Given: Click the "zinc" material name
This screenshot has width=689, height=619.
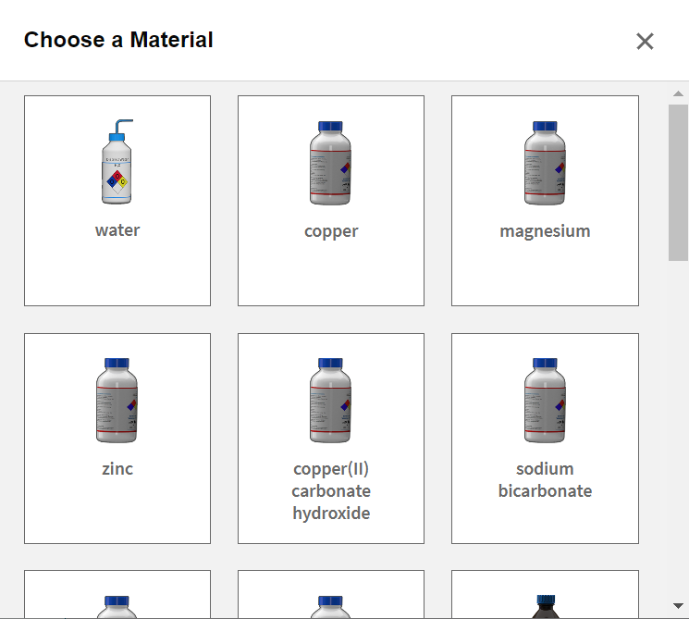Looking at the screenshot, I should pyautogui.click(x=117, y=468).
